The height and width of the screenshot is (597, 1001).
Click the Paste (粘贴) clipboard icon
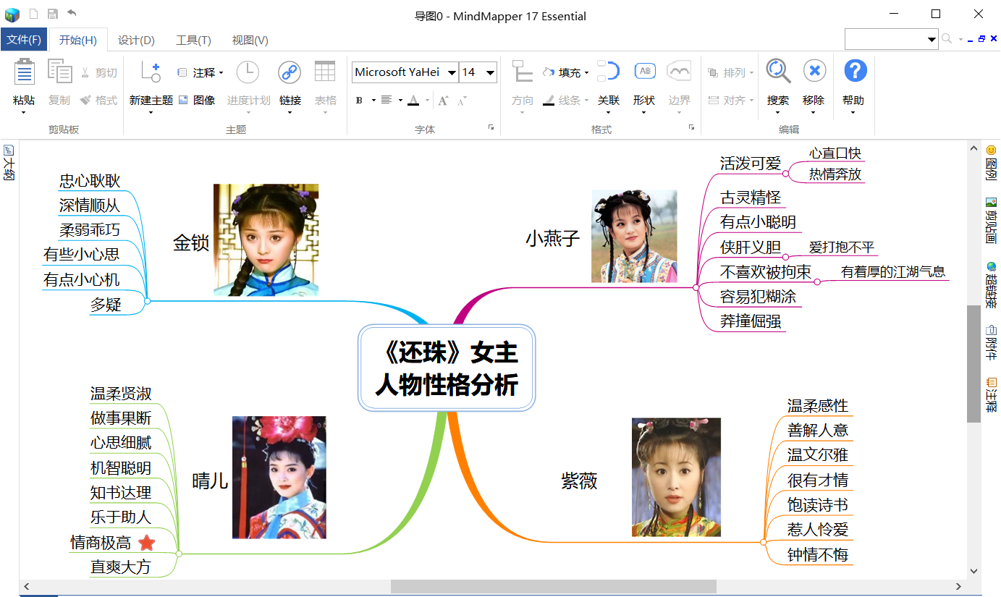pyautogui.click(x=24, y=72)
